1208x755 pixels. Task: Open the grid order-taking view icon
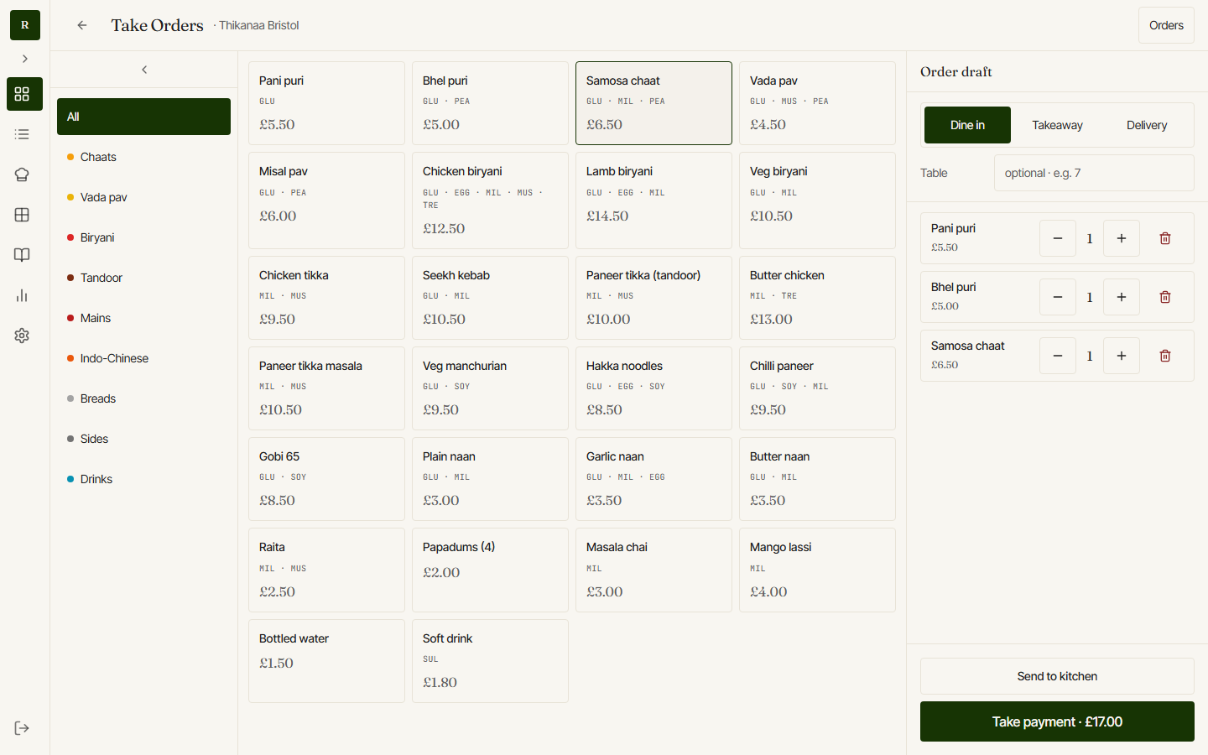[24, 94]
